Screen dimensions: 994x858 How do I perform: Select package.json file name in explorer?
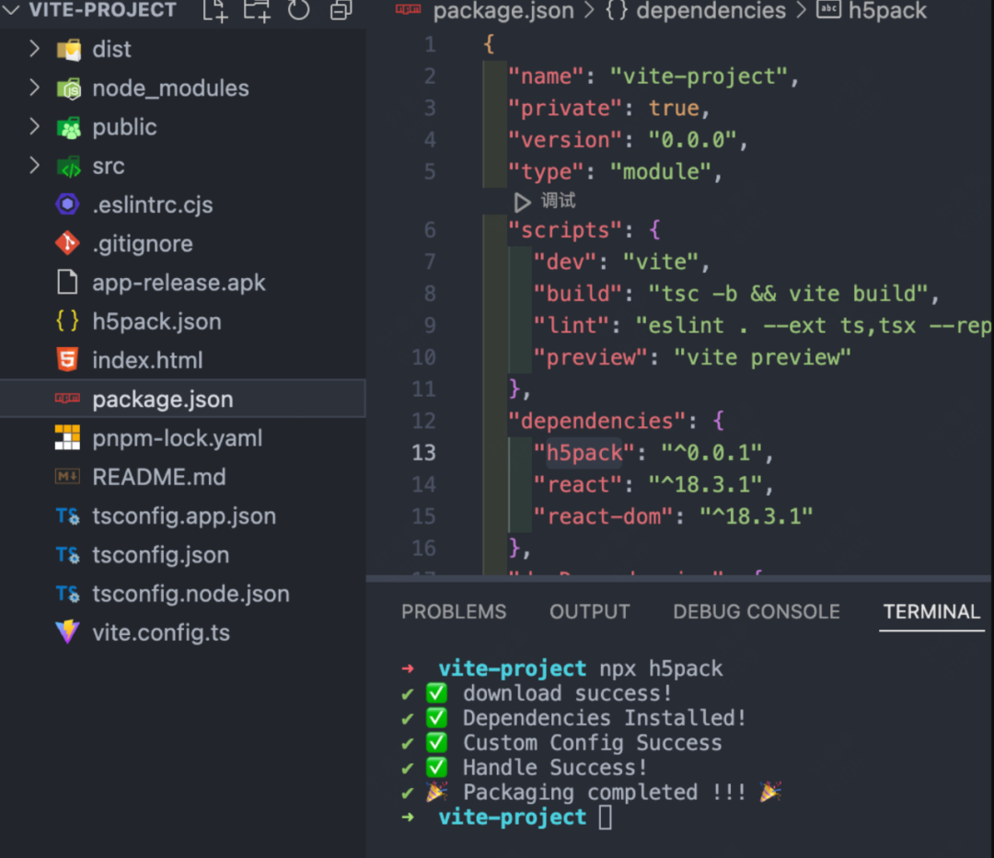163,400
